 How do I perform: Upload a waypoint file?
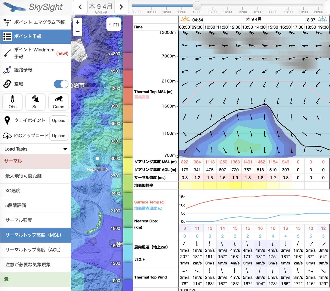[x=59, y=120]
